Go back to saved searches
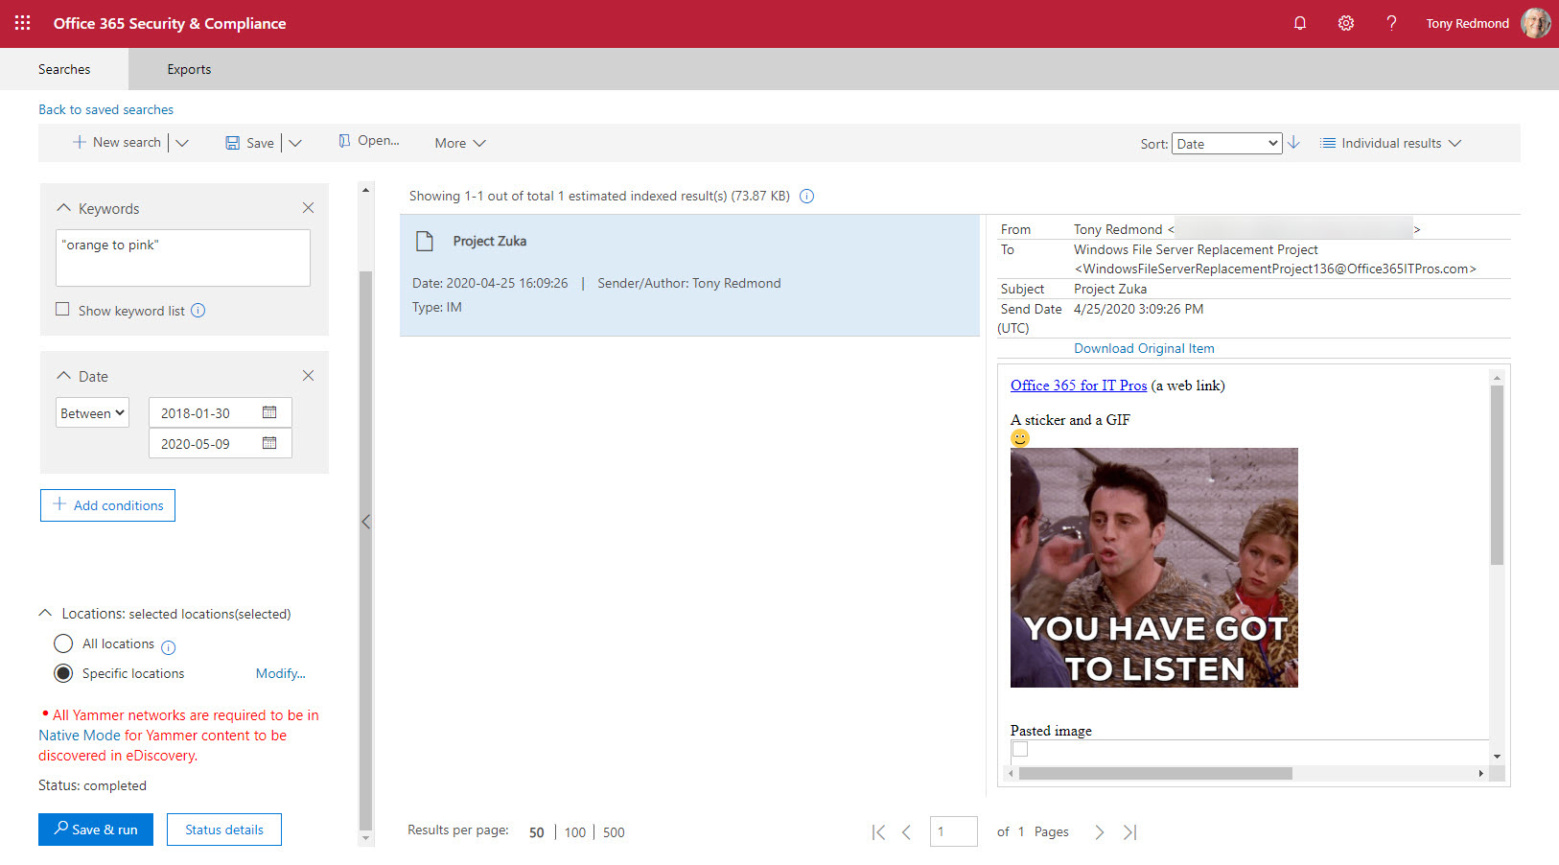The width and height of the screenshot is (1559, 865). (x=105, y=109)
